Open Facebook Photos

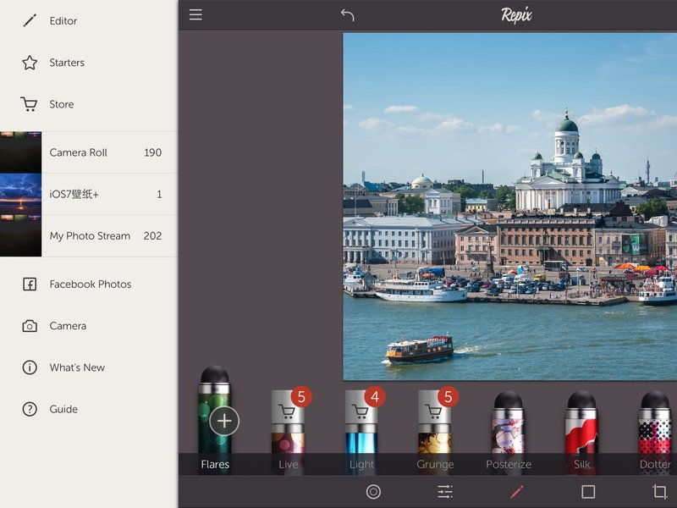point(89,284)
